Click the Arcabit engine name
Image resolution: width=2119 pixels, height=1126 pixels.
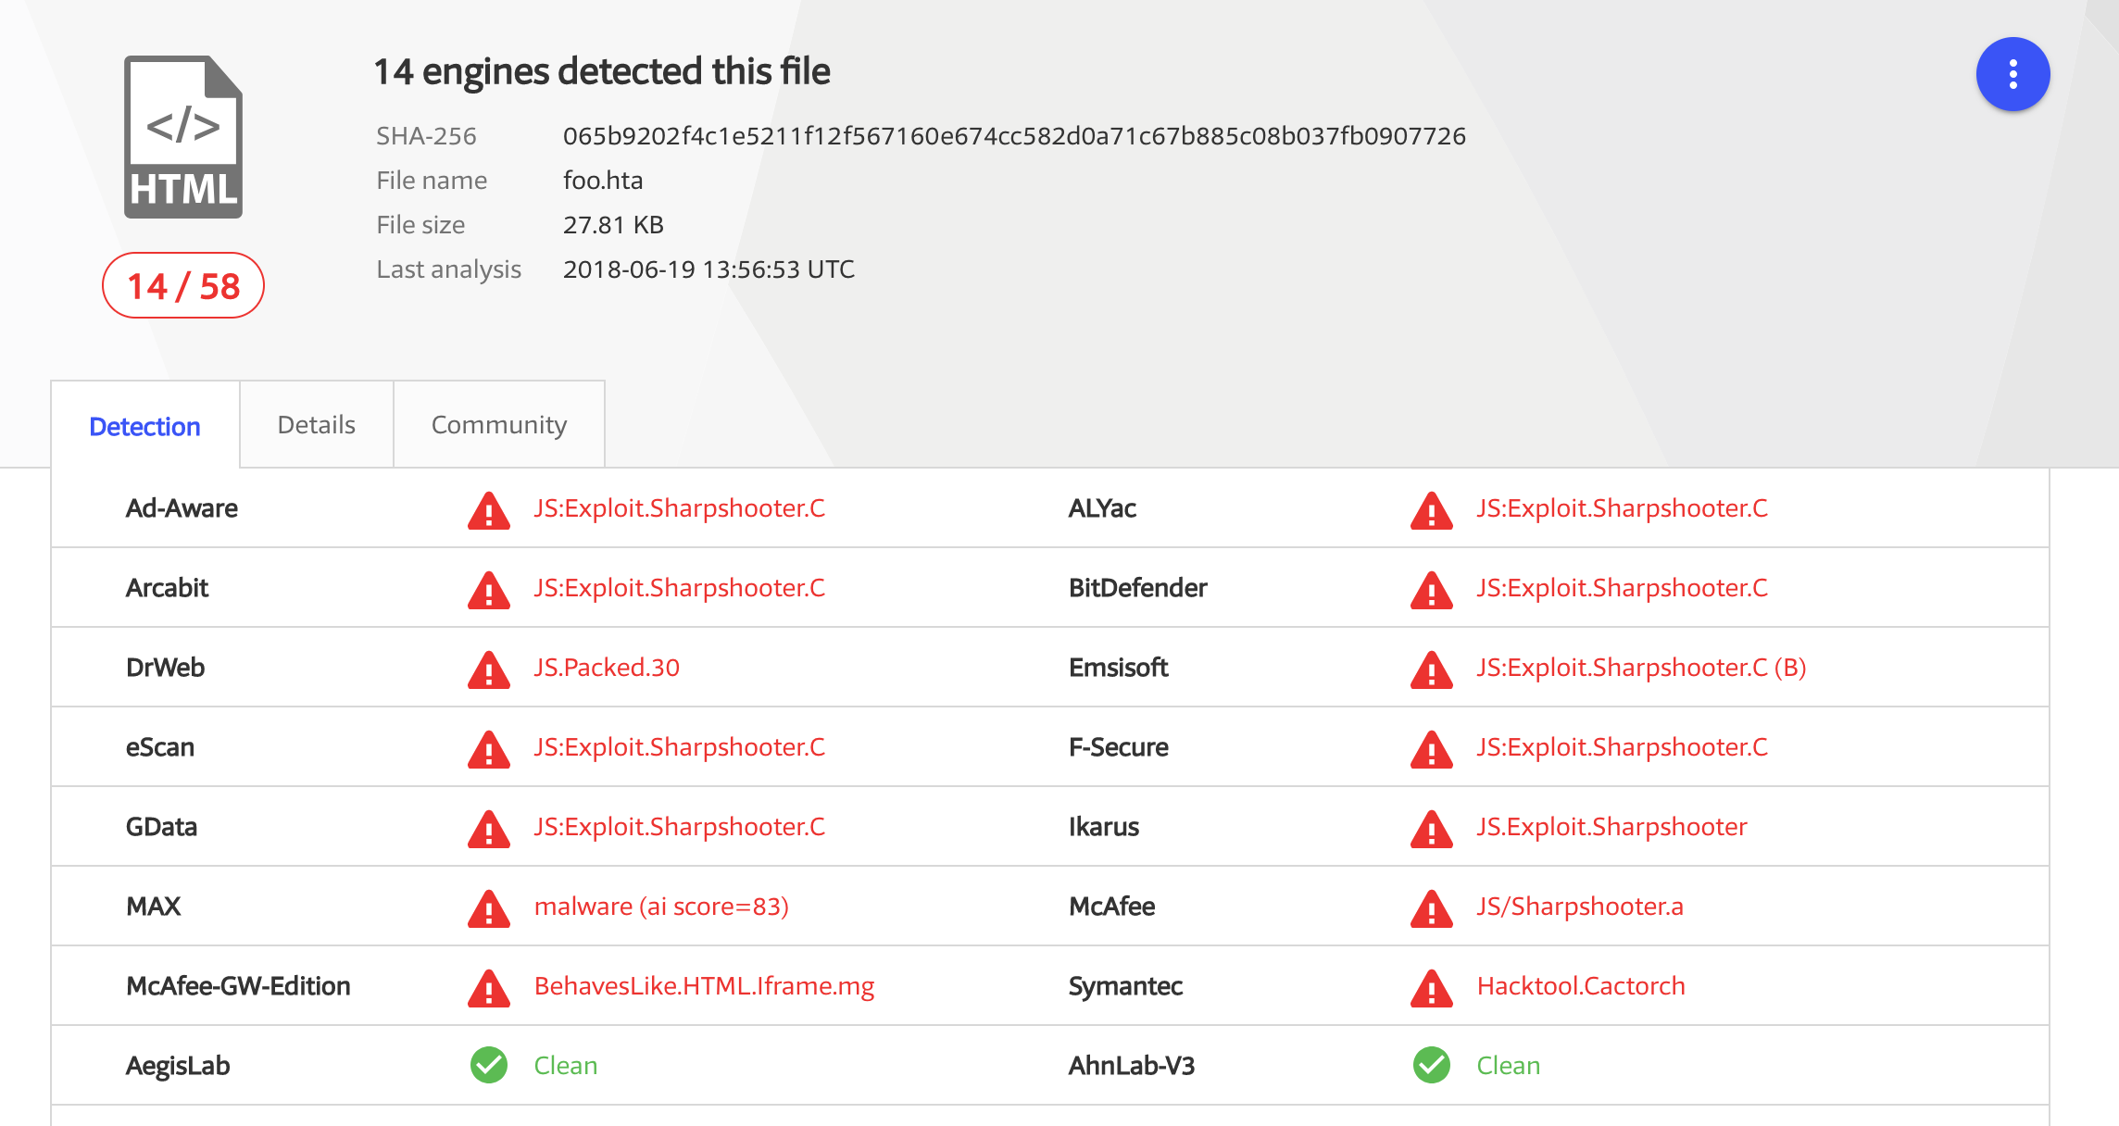[x=167, y=588]
